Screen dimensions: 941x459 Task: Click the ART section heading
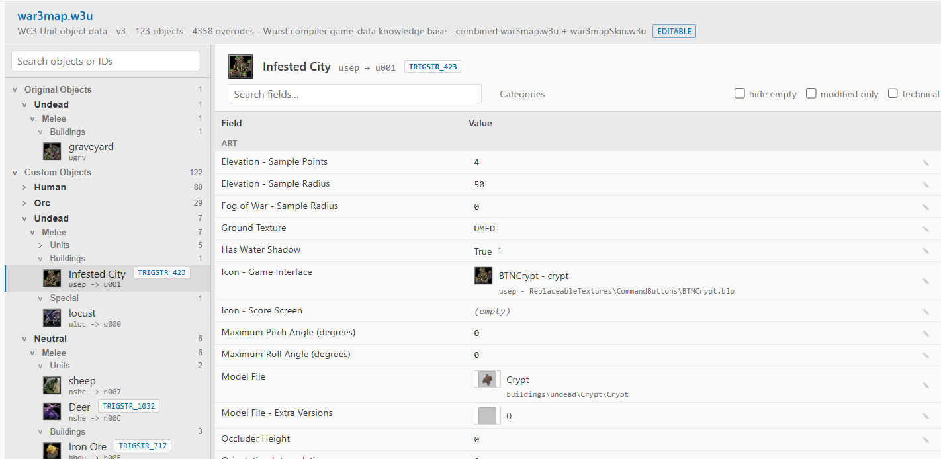coord(229,143)
